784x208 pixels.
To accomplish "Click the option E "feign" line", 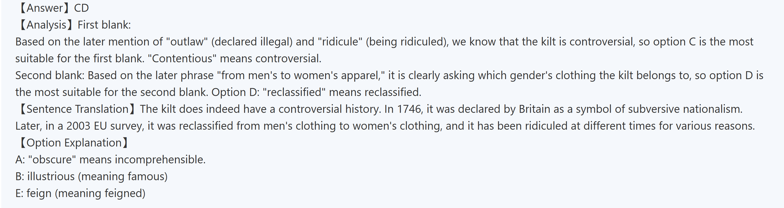I will coord(80,193).
